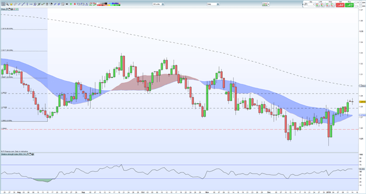
Task: Expand the chart style dropdown arrow
Action: (269, 4)
